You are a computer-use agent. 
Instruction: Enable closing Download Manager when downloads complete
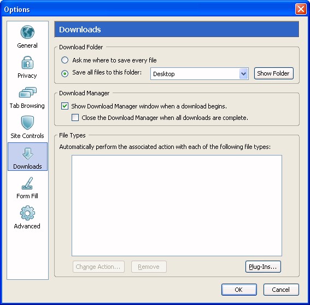pos(75,117)
